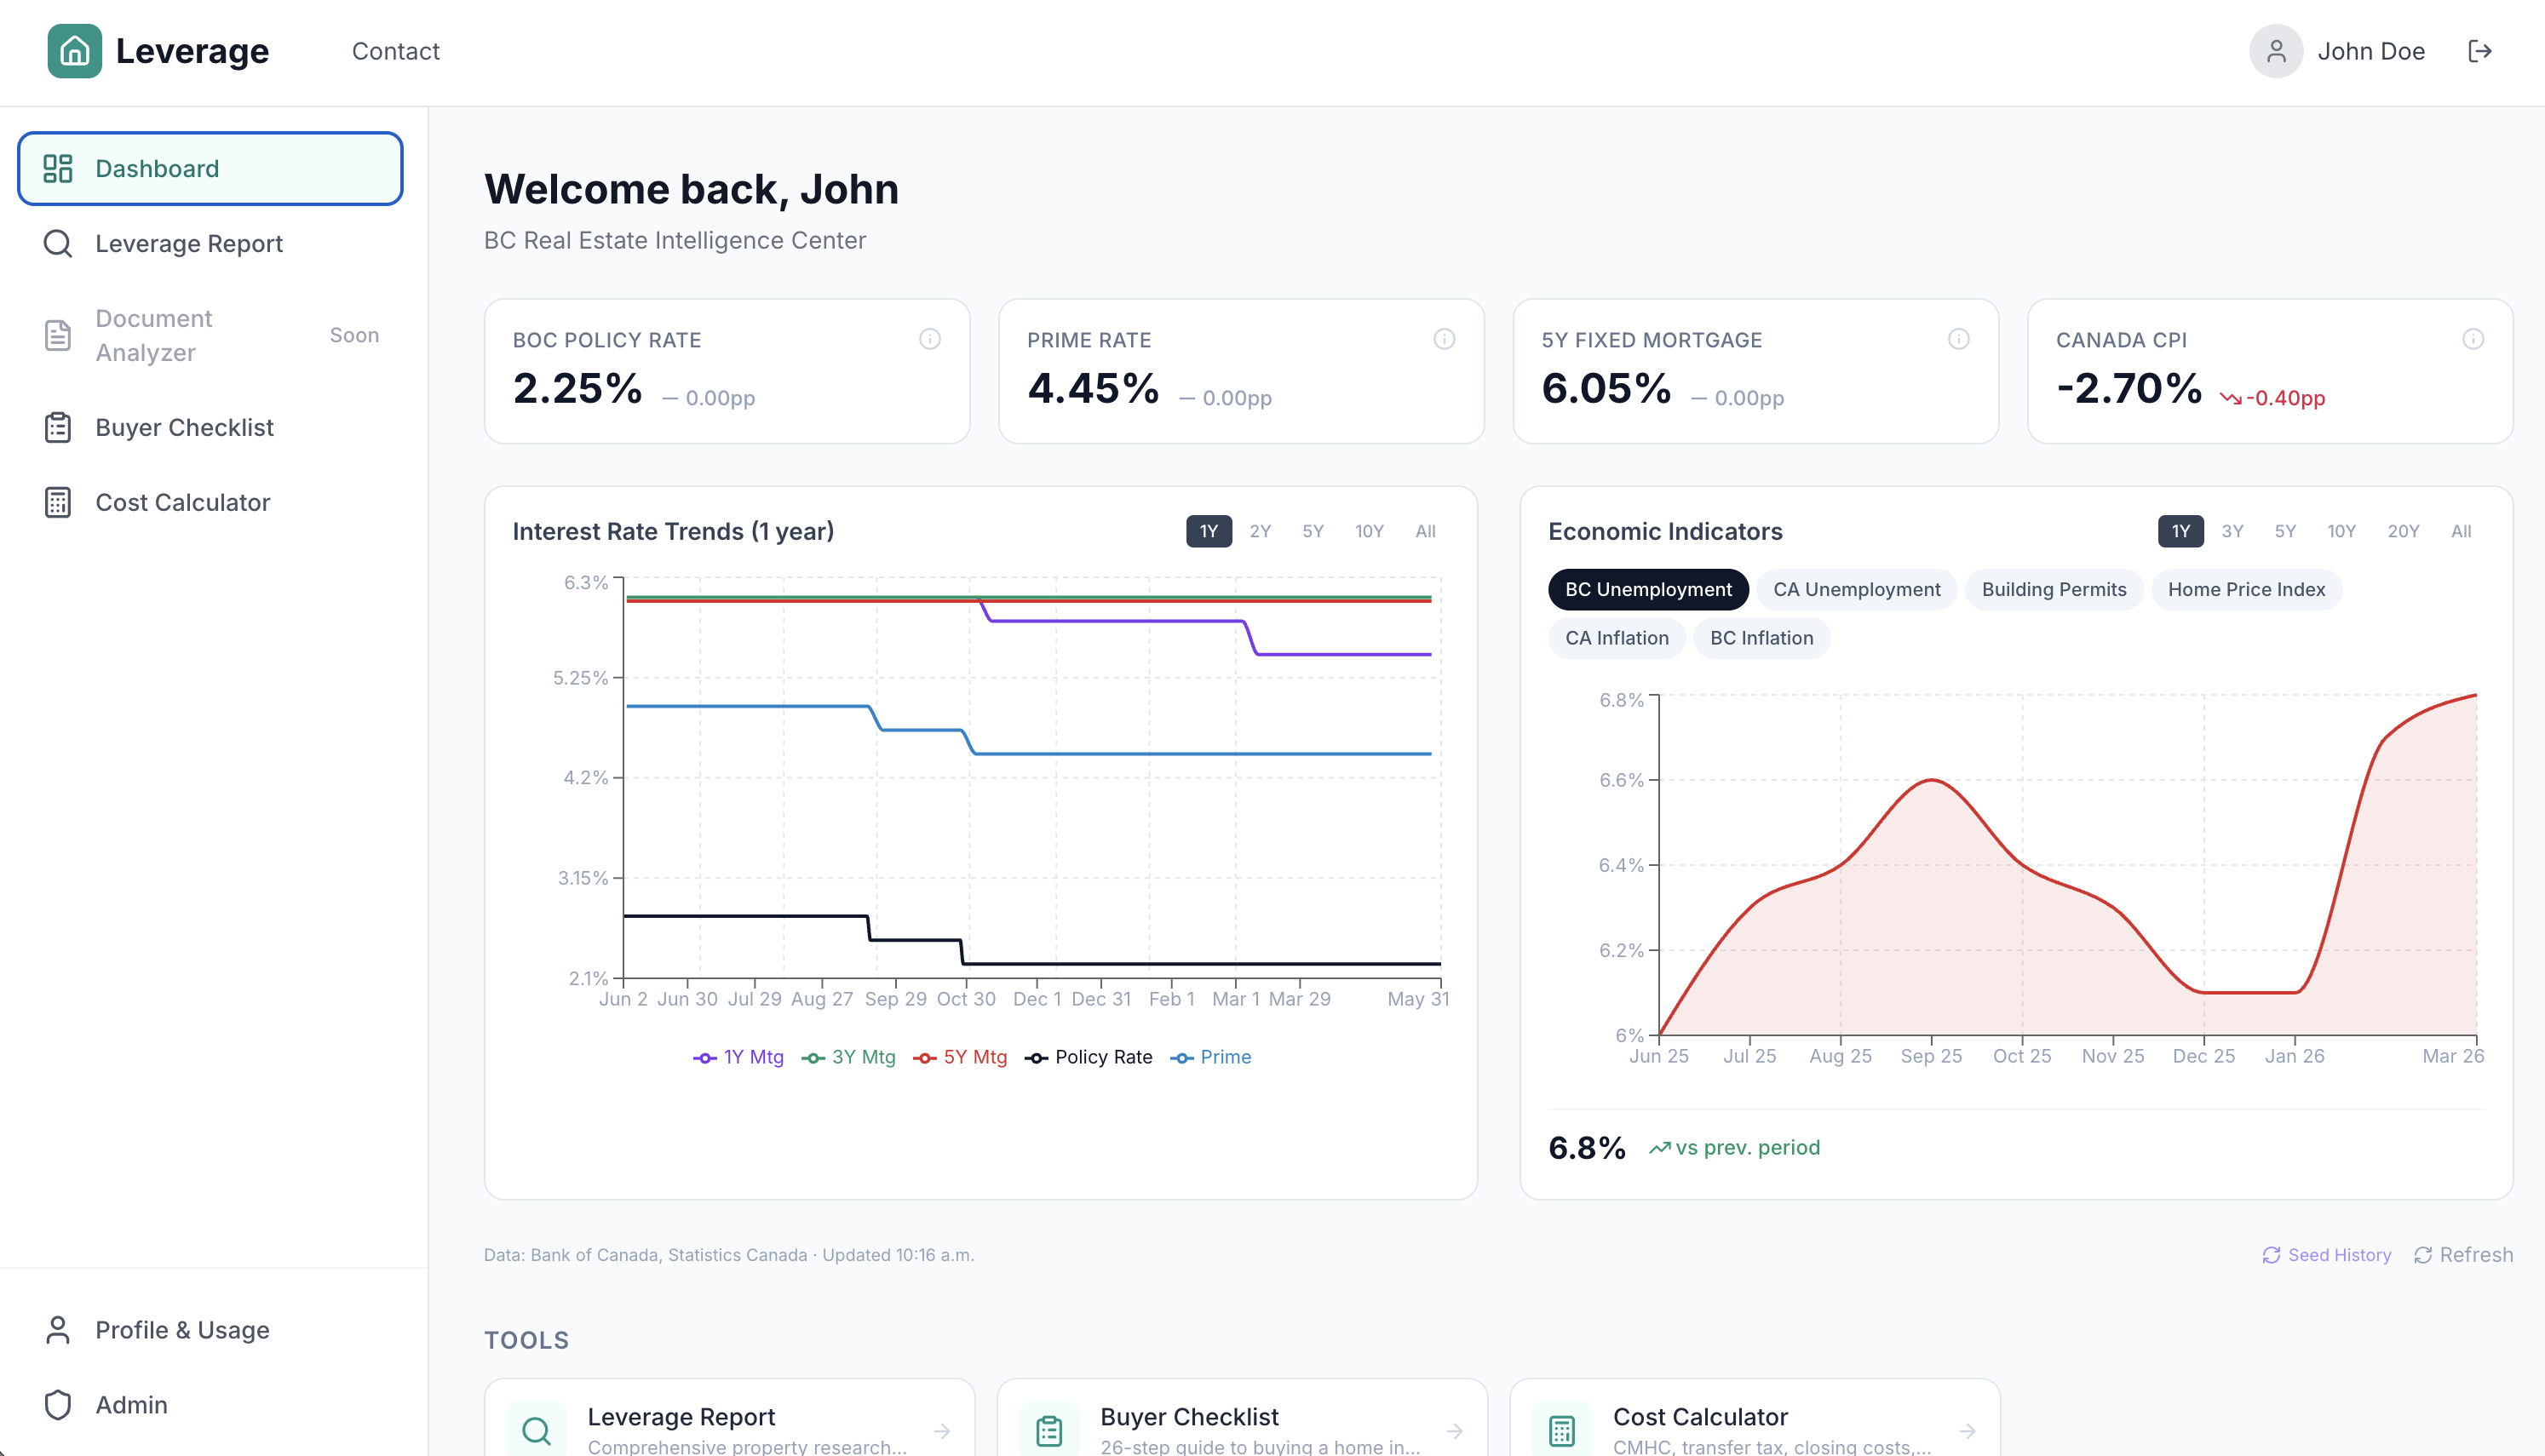2545x1456 pixels.
Task: Click the Admin shield icon
Action: pyautogui.click(x=58, y=1405)
